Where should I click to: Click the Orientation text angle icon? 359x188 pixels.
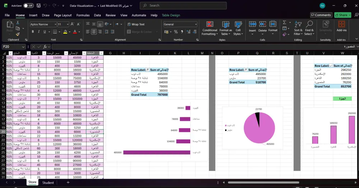pyautogui.click(x=107, y=24)
